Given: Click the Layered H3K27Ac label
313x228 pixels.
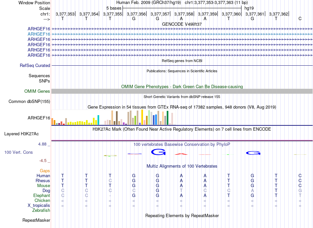Looking at the screenshot, I should (21, 134).
